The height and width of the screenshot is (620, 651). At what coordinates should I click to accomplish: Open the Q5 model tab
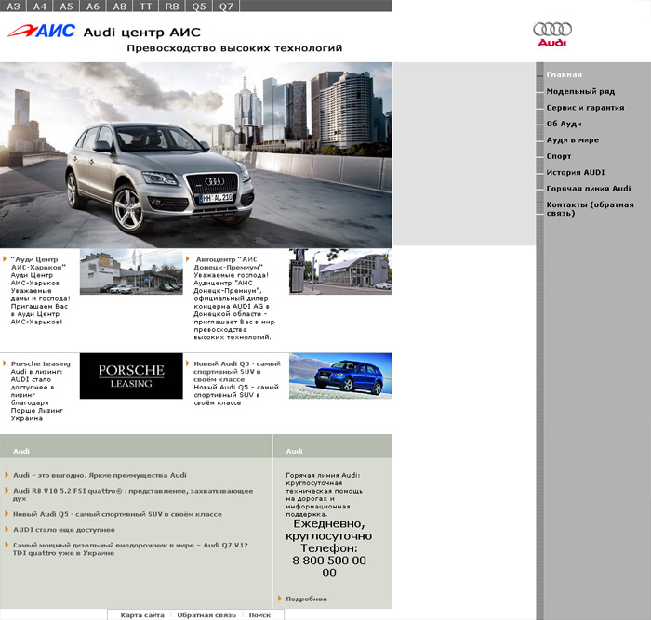(x=199, y=6)
